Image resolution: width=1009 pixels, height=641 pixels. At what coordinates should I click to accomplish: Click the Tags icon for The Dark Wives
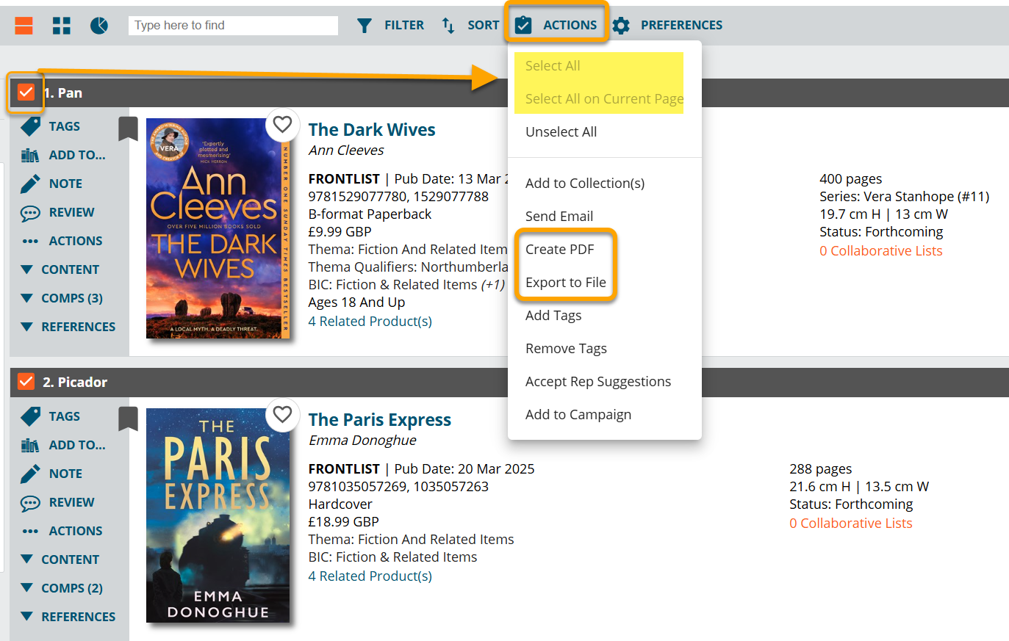click(x=31, y=126)
